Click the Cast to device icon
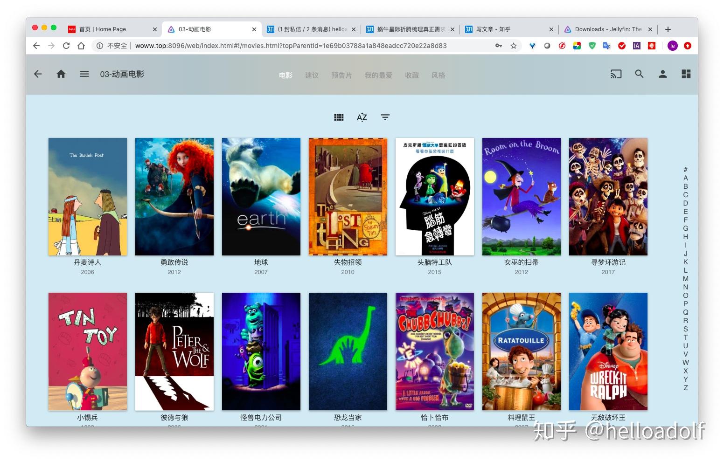 coord(616,74)
